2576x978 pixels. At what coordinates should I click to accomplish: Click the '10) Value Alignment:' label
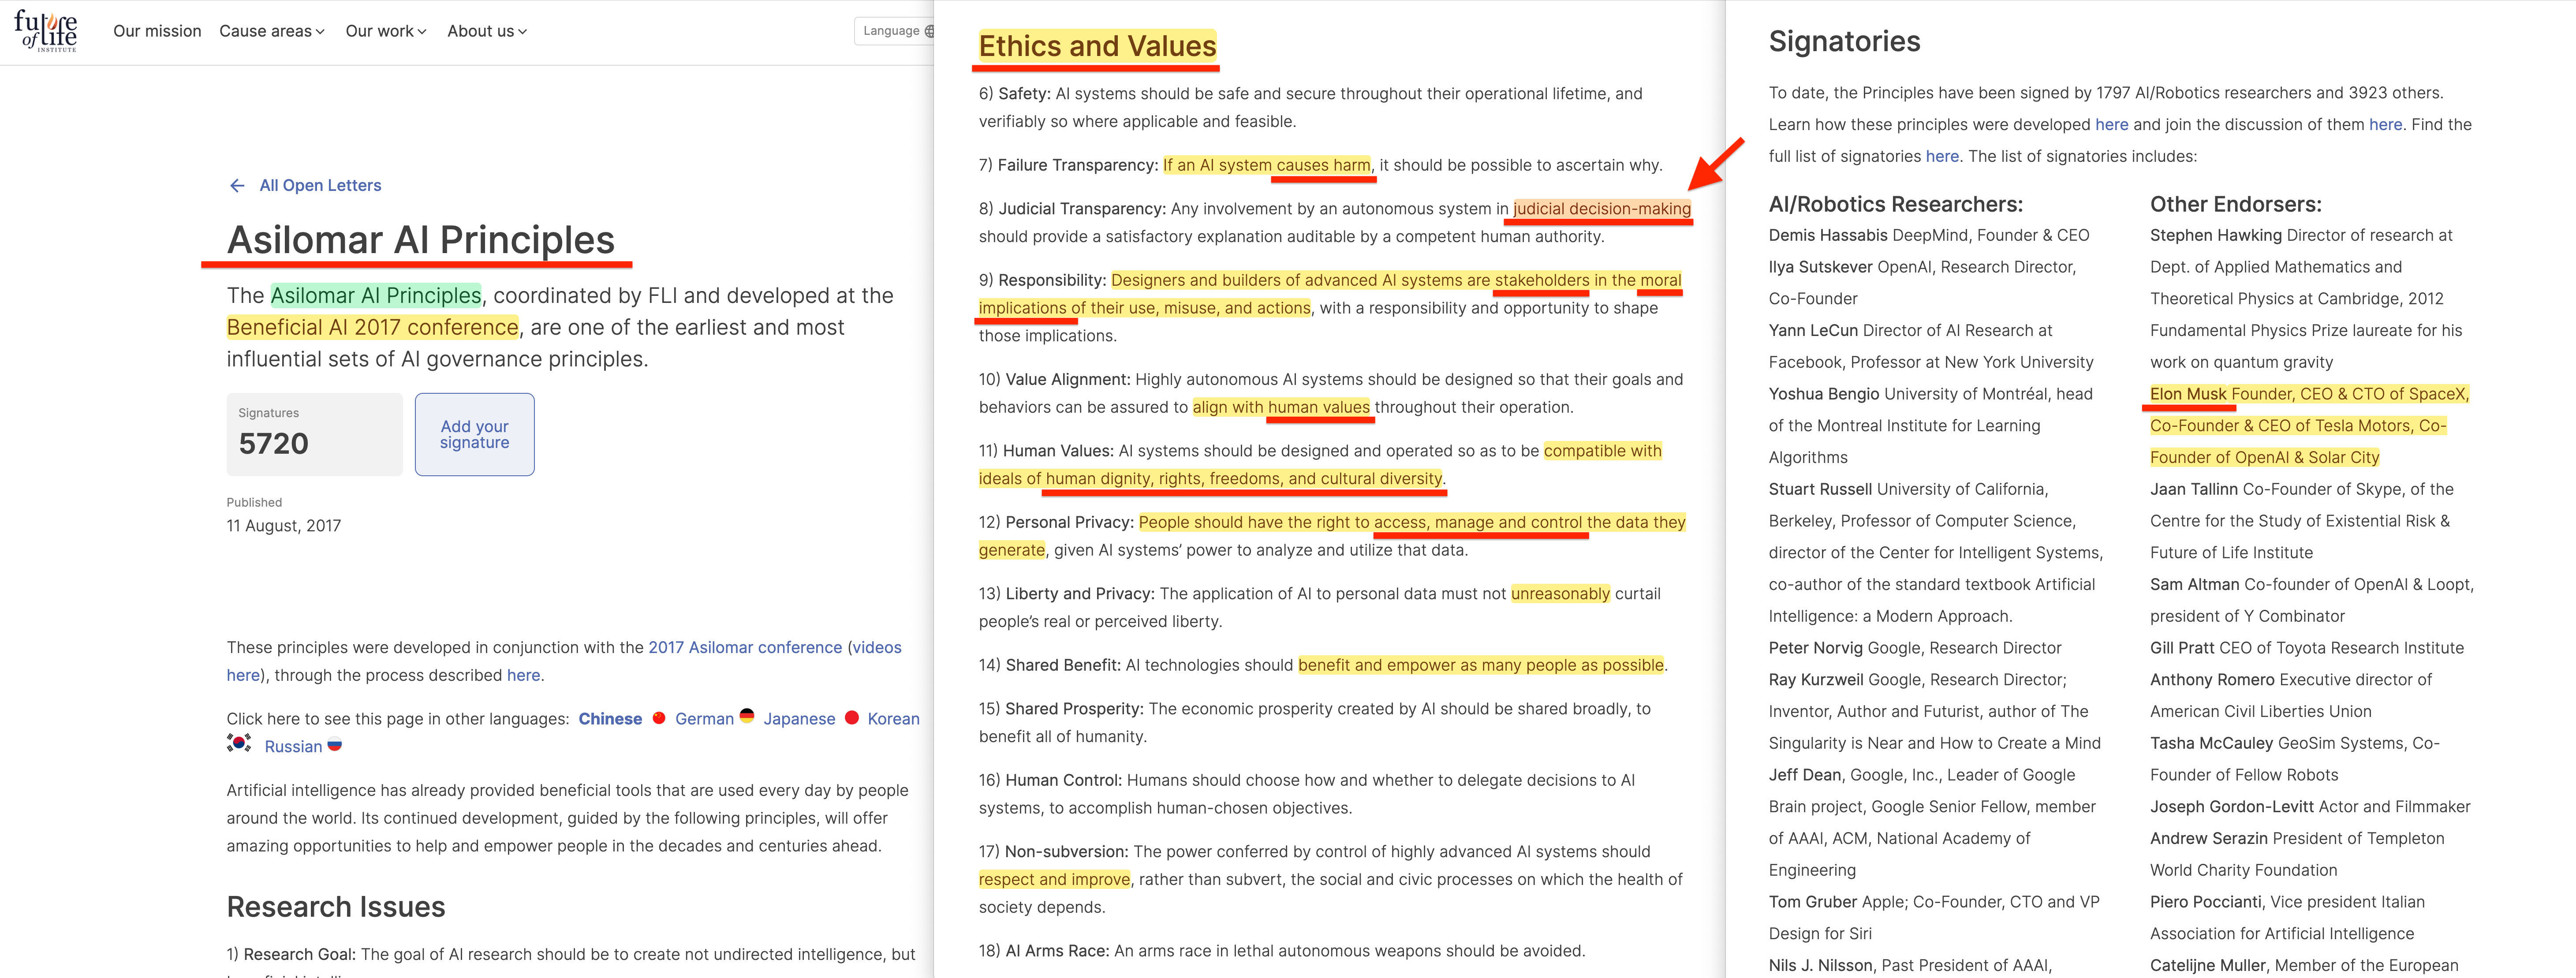[1055, 380]
